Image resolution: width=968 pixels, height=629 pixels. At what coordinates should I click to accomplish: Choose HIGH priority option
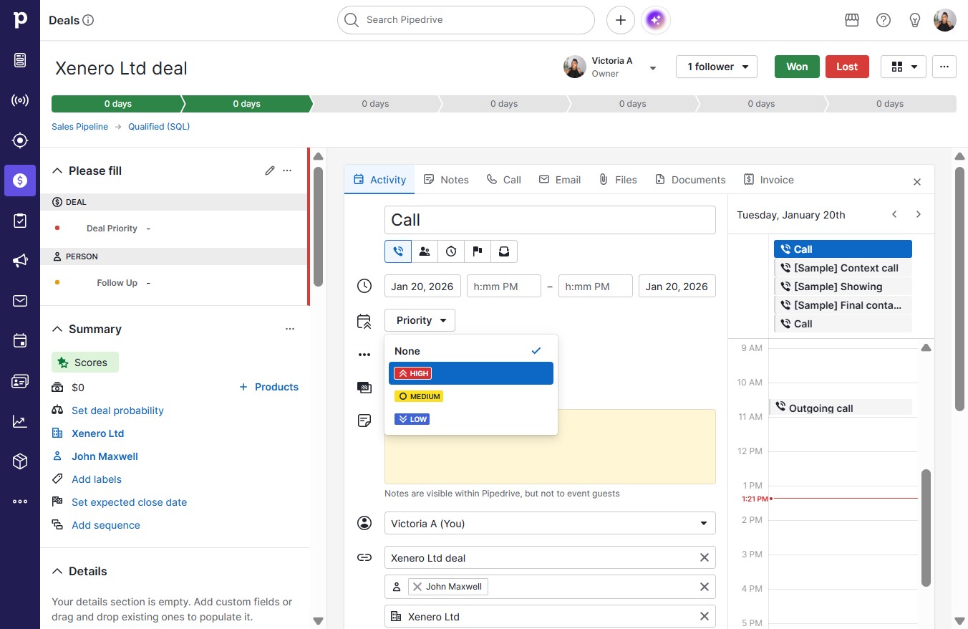471,373
